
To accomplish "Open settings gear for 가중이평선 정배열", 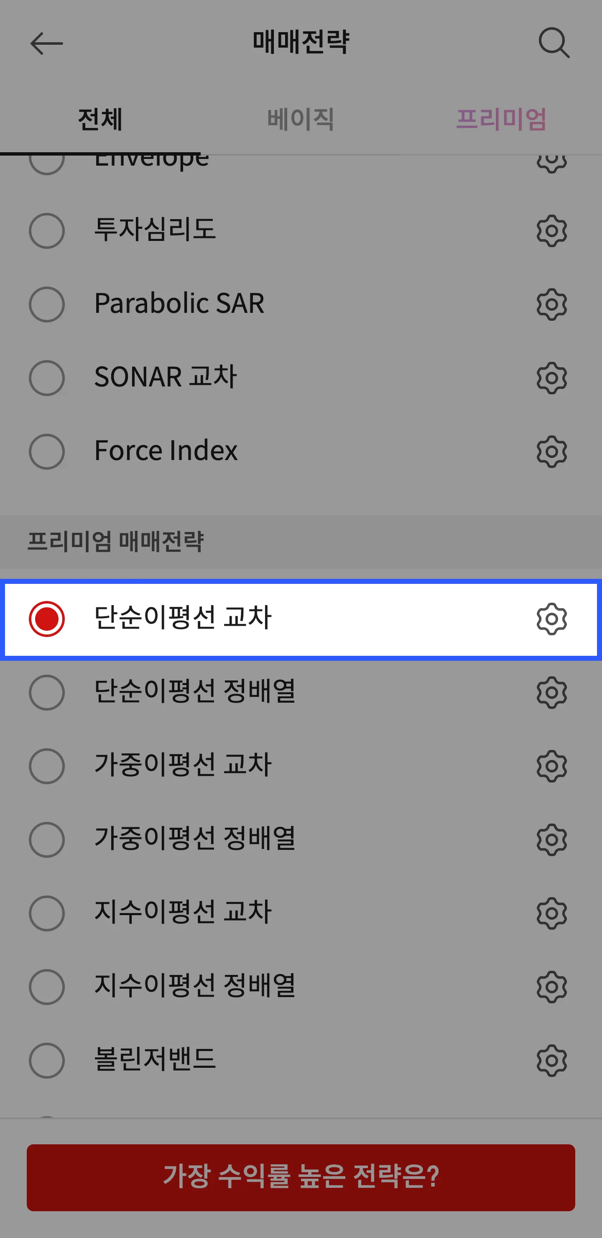I will click(x=551, y=840).
